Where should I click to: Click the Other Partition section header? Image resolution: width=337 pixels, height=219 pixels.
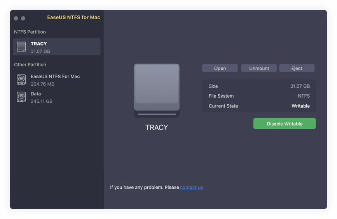coord(30,64)
